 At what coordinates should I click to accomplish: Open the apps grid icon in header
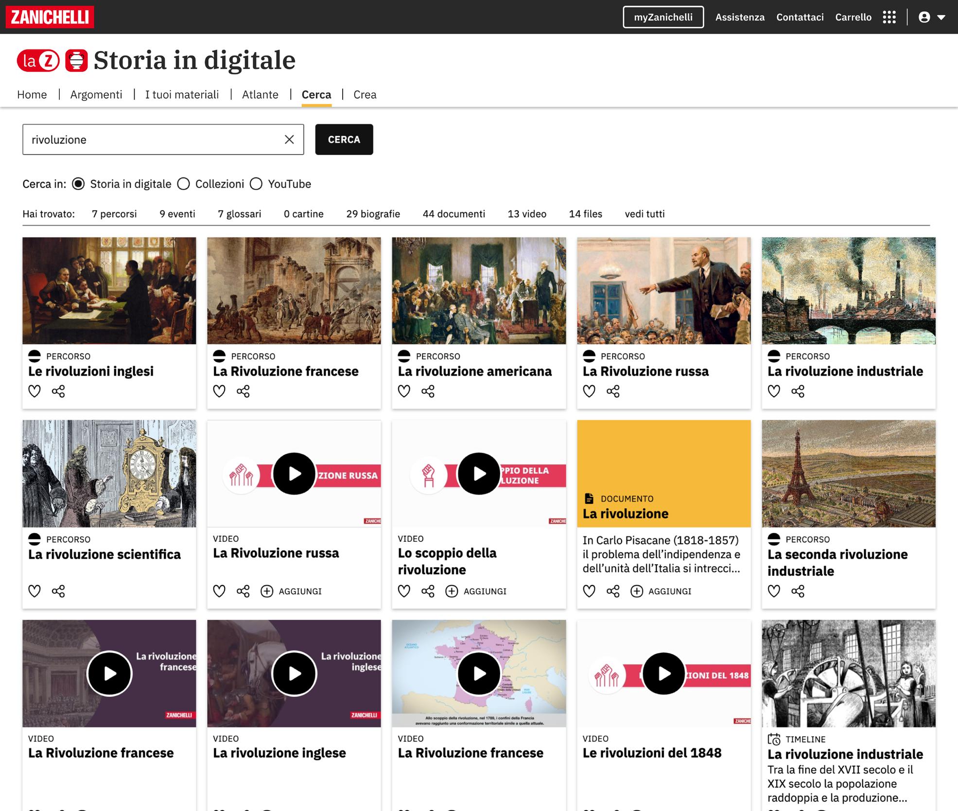889,17
